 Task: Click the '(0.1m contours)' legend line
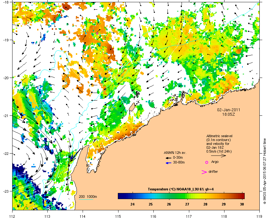(218, 140)
